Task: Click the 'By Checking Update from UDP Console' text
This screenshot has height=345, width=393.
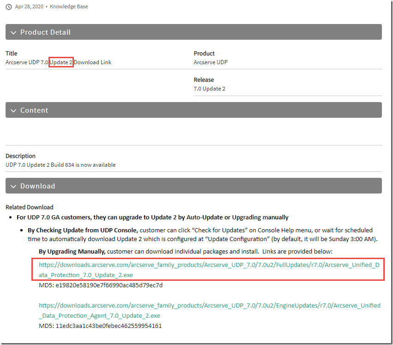Action: 83,230
